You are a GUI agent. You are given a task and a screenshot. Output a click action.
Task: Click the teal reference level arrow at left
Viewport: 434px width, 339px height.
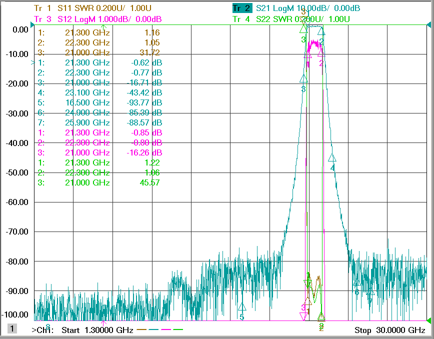pos(32,25)
